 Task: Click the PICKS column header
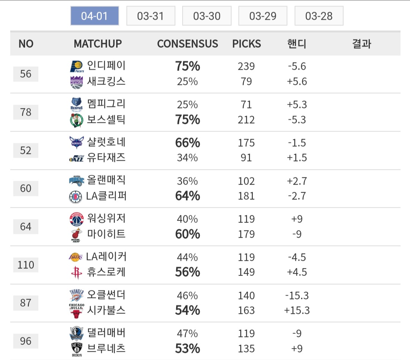(x=247, y=44)
